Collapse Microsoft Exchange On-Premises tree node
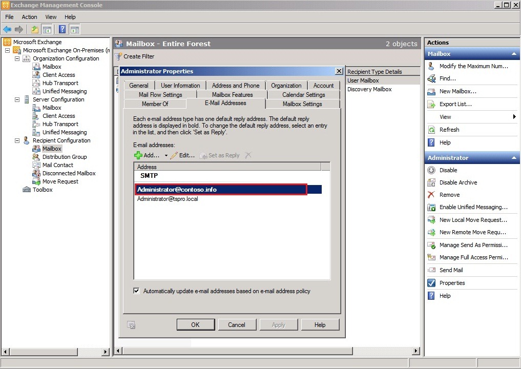521x369 pixels. [x=7, y=50]
